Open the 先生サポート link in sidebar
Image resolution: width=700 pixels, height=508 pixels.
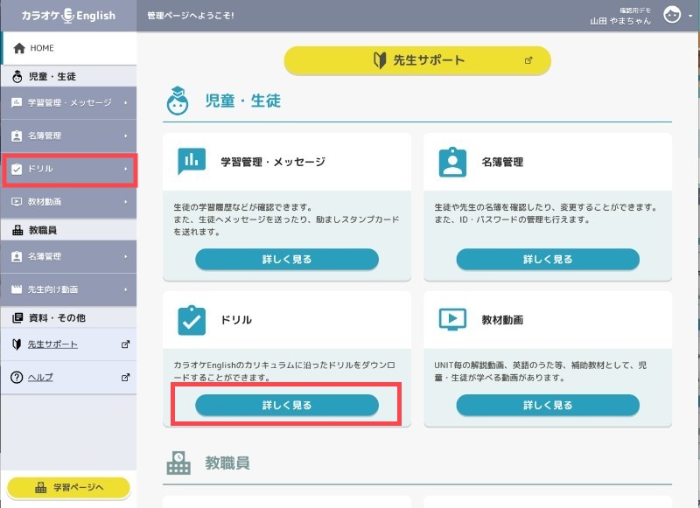[52, 344]
